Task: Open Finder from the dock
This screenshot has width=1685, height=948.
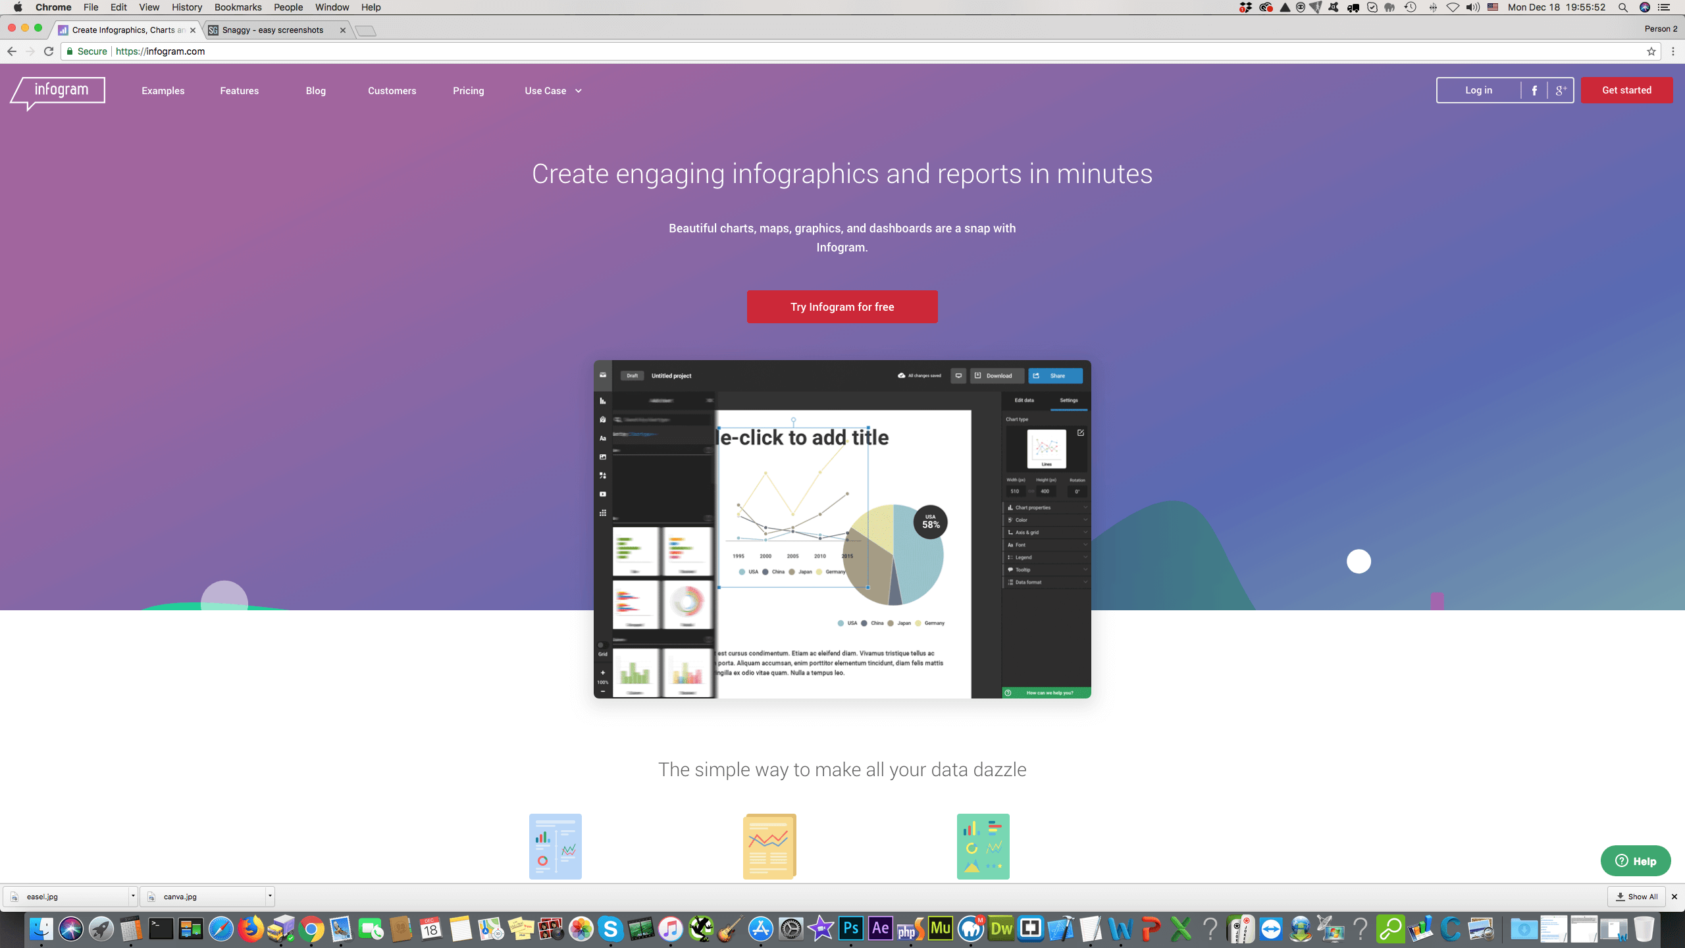Action: pos(41,929)
